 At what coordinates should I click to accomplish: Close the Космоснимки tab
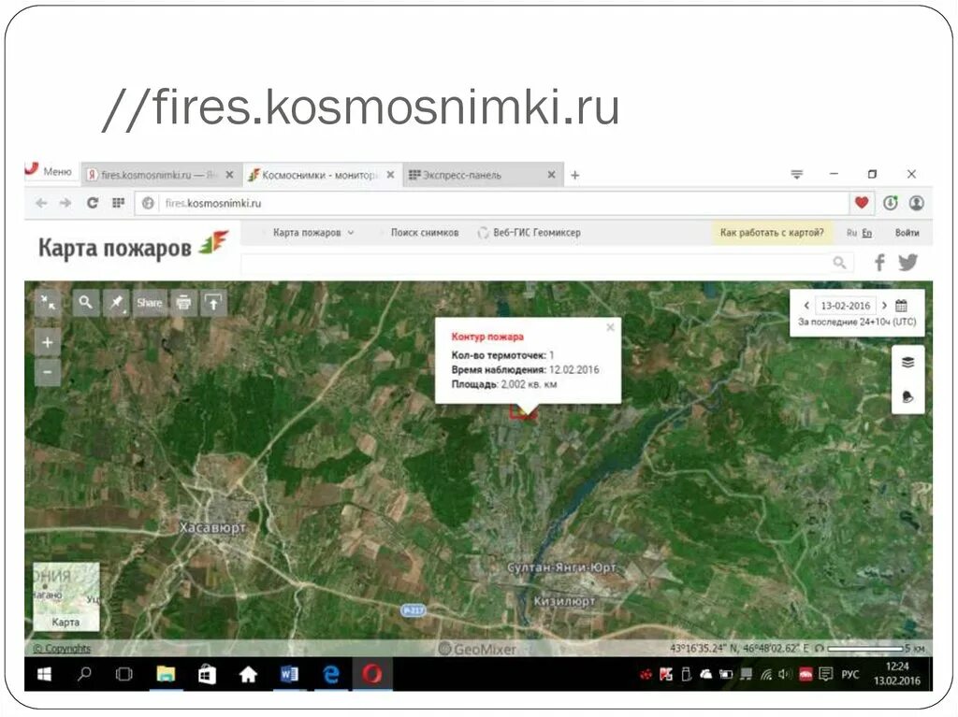pyautogui.click(x=390, y=175)
